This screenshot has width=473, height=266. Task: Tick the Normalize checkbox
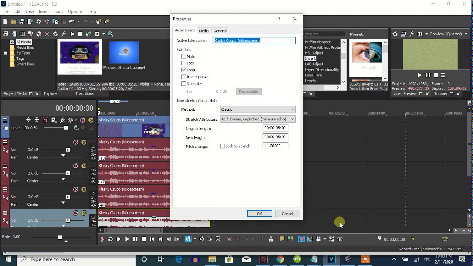click(184, 84)
